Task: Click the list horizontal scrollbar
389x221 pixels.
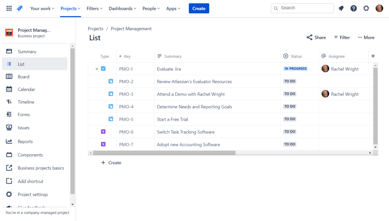Action: tap(164, 153)
